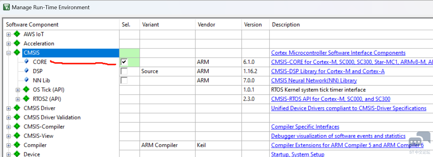This screenshot has width=433, height=157.
Task: Expand the Compiler tree node
Action: pyautogui.click(x=8, y=145)
